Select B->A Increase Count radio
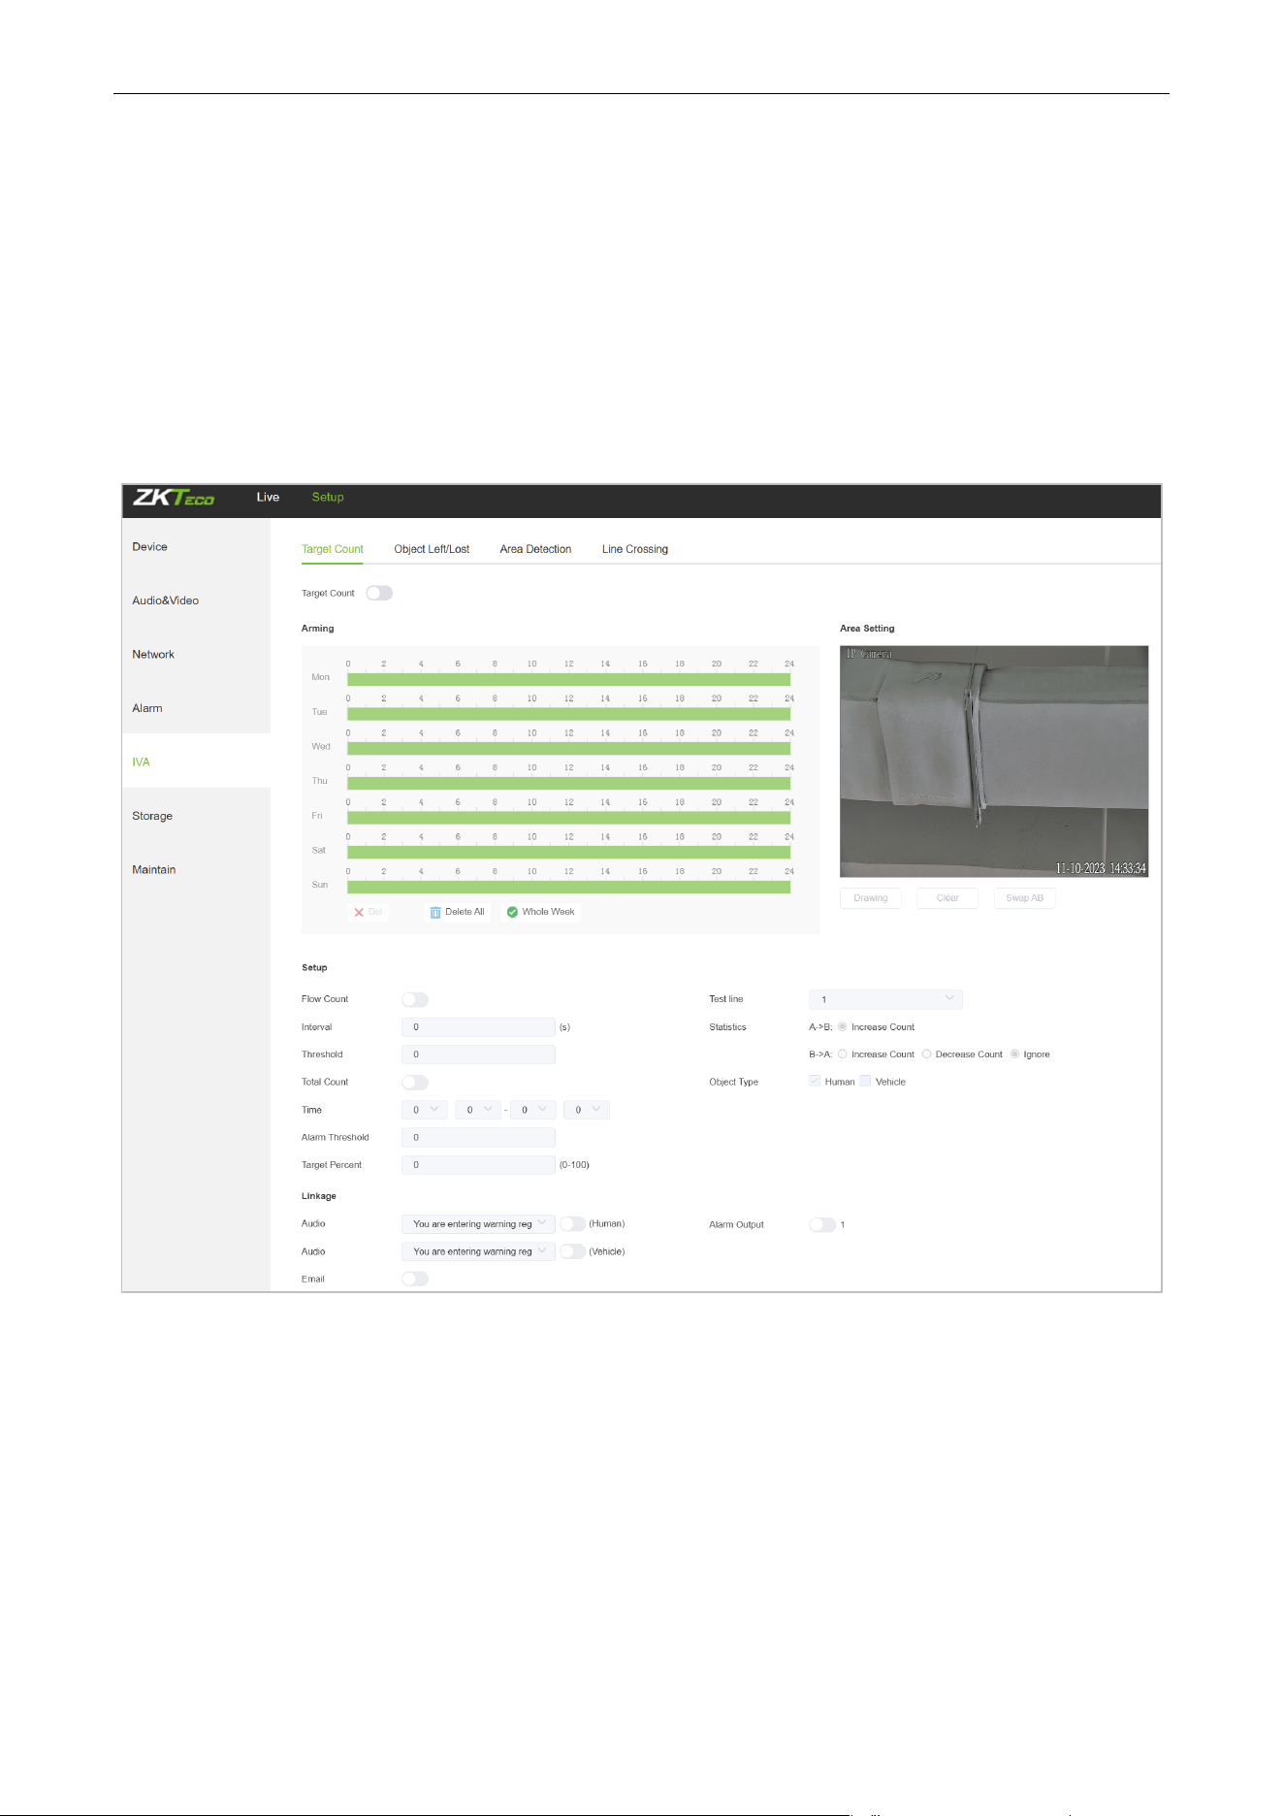Image resolution: width=1284 pixels, height=1816 pixels. 843,1054
